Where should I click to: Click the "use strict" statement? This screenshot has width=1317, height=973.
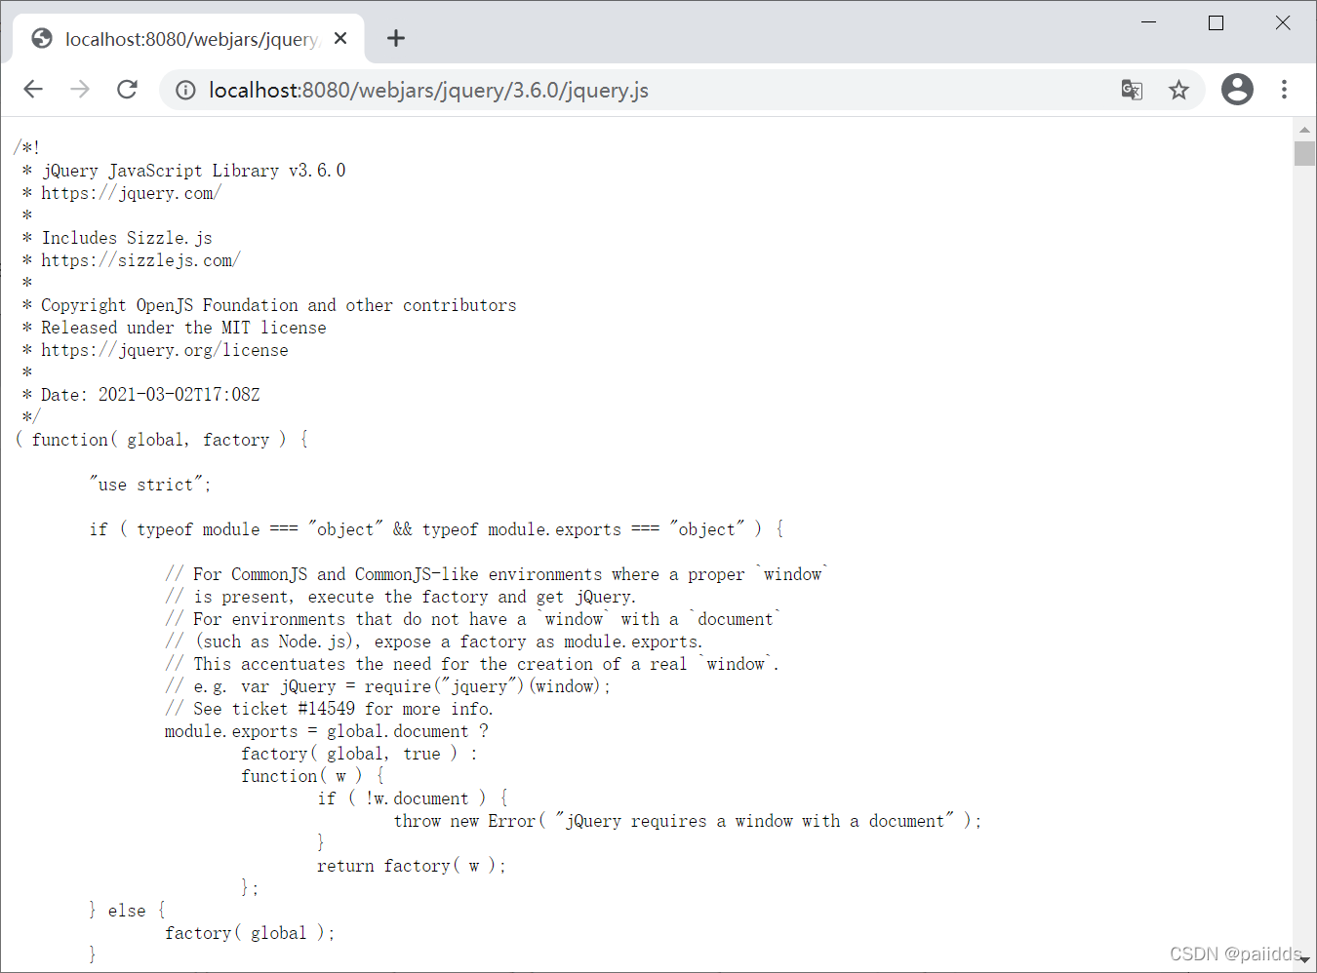[x=150, y=485]
